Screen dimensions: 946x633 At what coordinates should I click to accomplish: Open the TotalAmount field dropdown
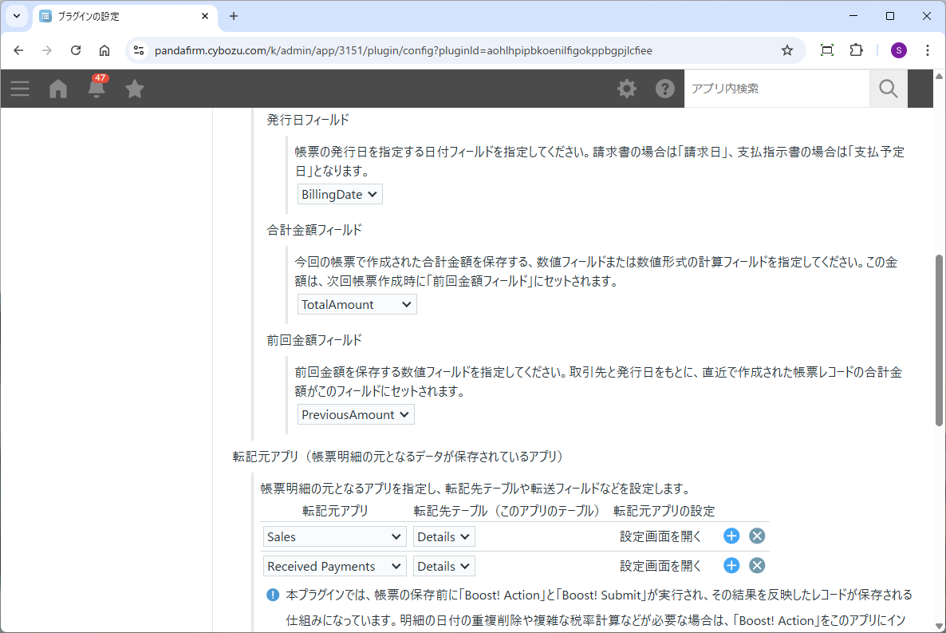[x=357, y=304]
